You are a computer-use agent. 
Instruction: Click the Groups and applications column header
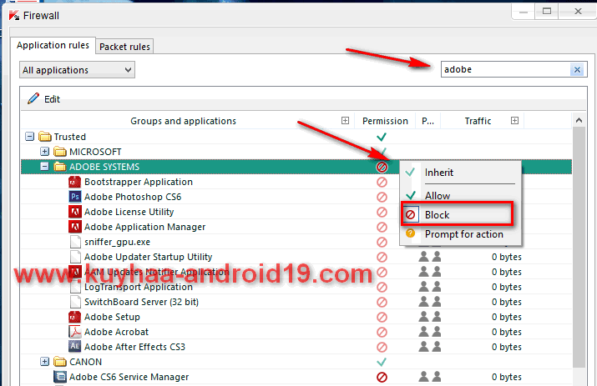coord(183,121)
